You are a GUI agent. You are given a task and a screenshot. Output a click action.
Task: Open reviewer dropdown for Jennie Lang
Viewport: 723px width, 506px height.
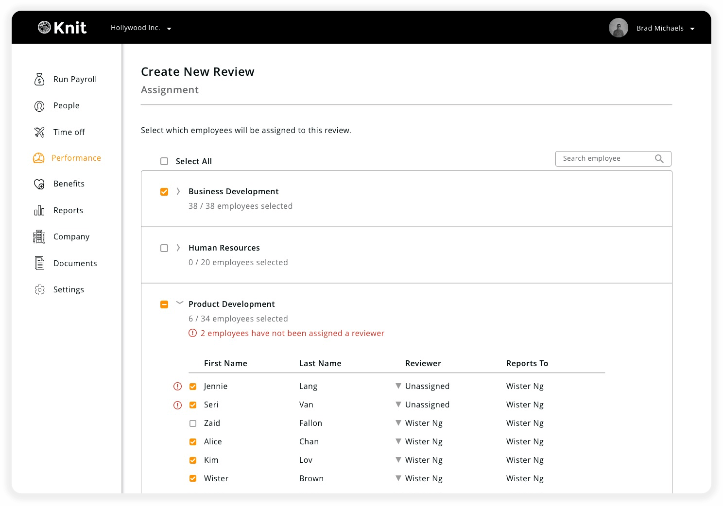(x=398, y=386)
